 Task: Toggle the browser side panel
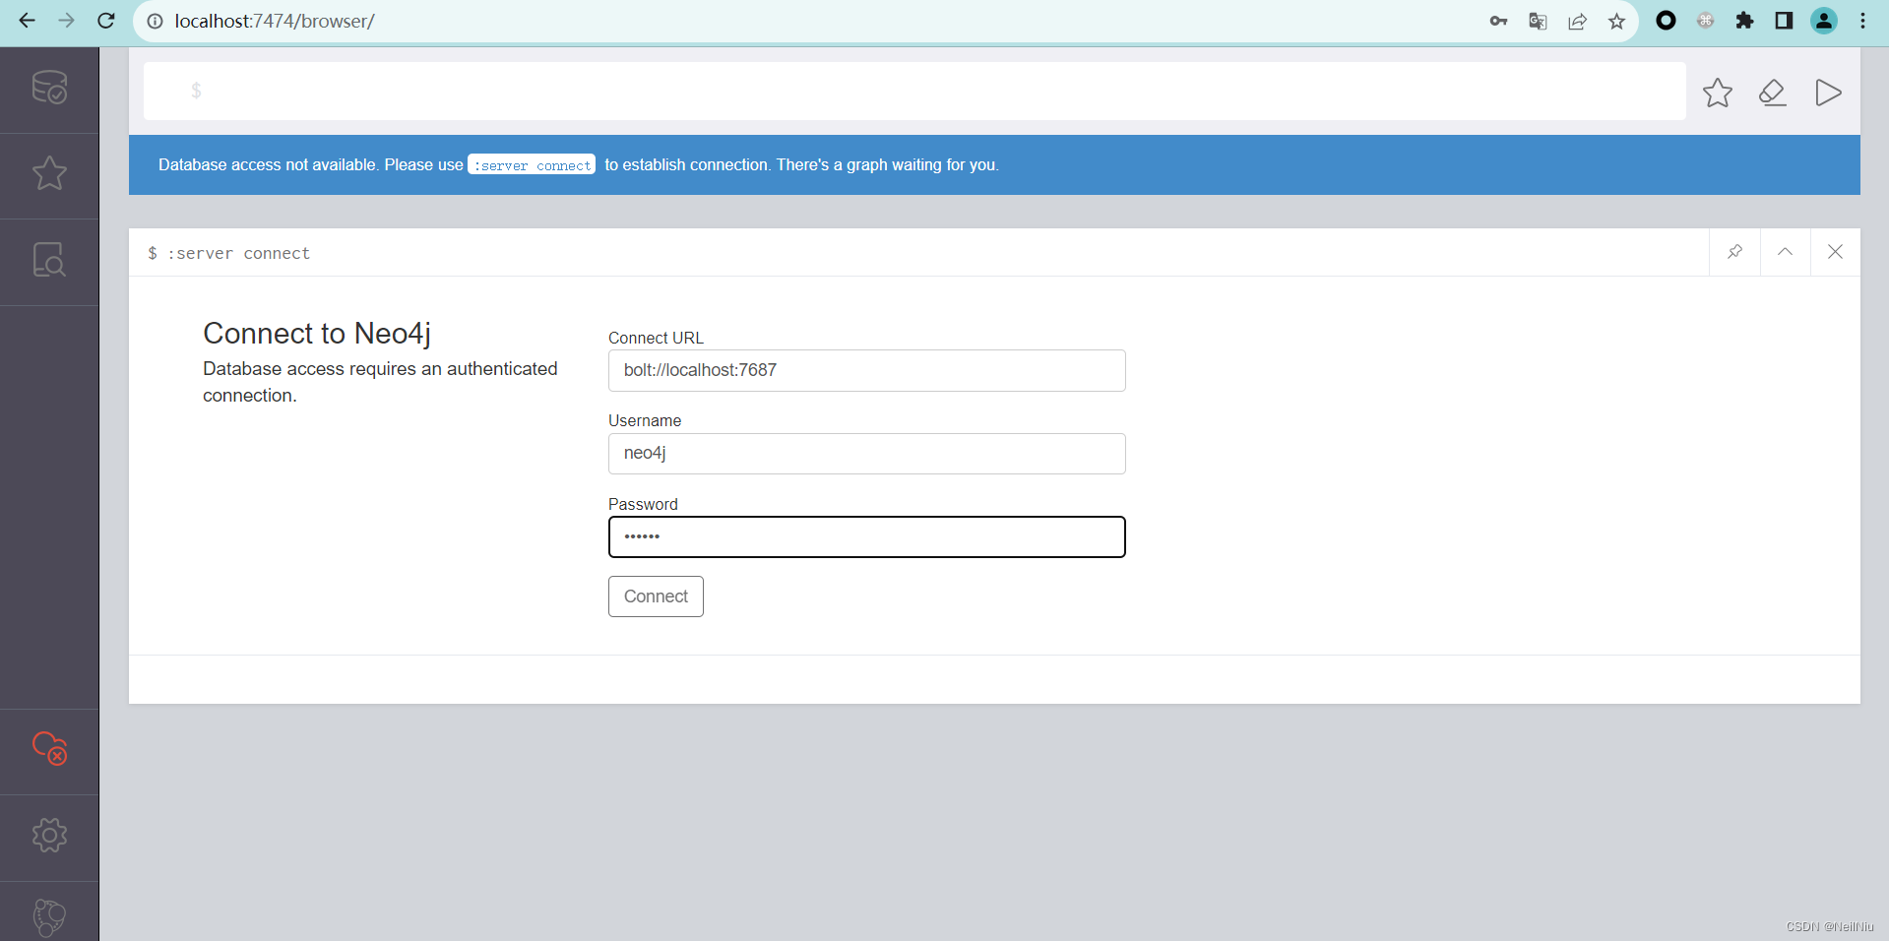click(1784, 21)
